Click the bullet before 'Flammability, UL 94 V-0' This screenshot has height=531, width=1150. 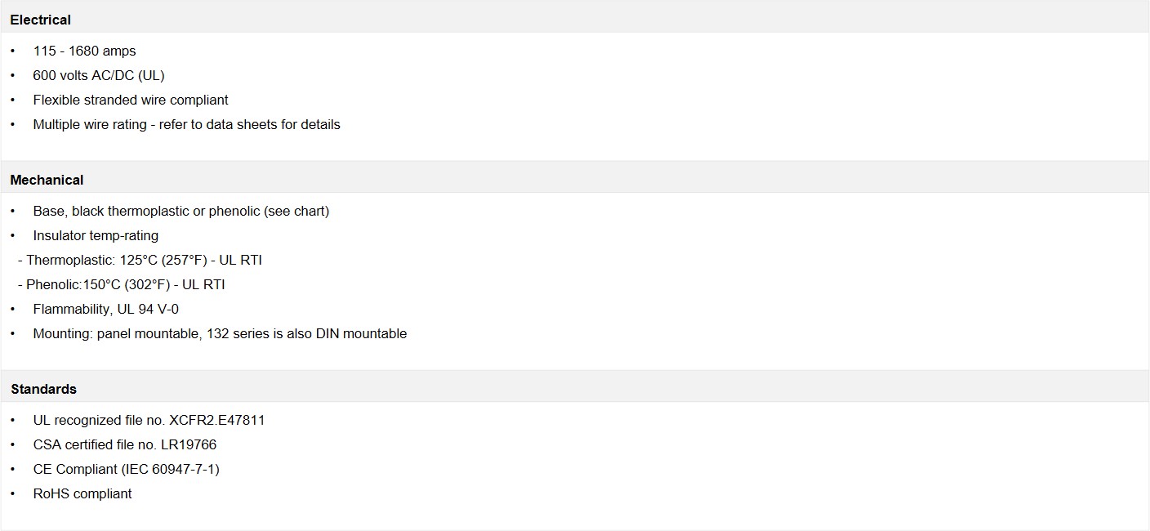[13, 309]
